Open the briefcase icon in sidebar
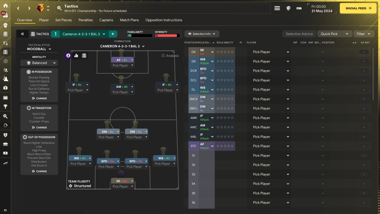Image resolution: width=380 pixels, height=214 pixels. (5, 144)
